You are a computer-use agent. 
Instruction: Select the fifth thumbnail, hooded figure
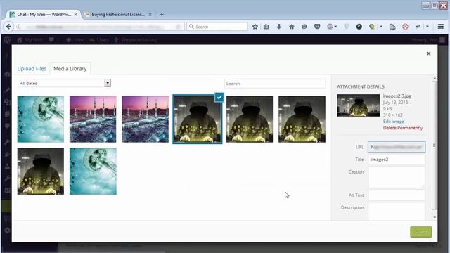pos(250,119)
